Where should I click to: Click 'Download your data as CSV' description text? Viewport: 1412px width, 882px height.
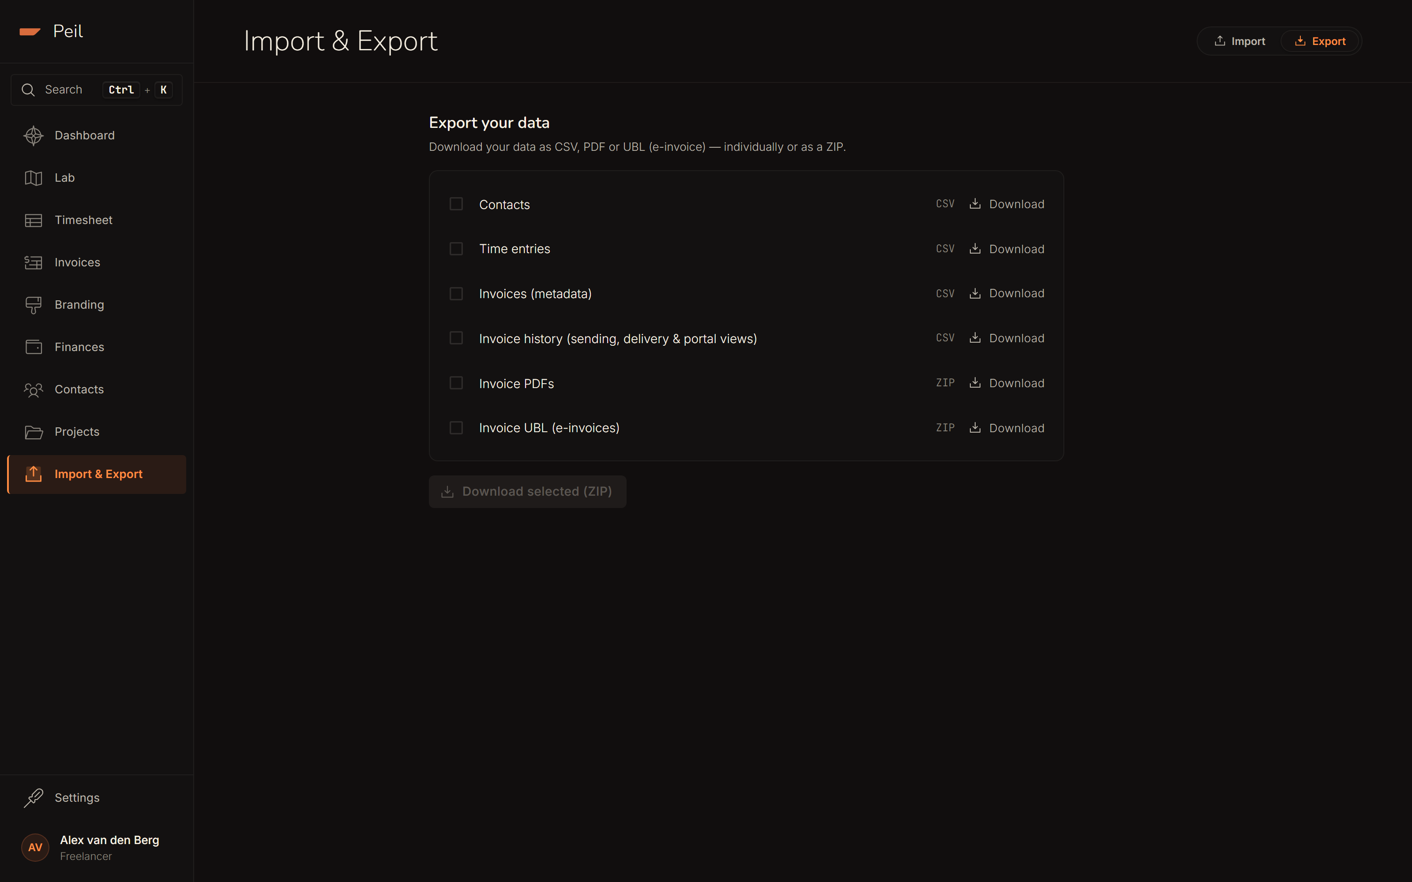click(637, 147)
